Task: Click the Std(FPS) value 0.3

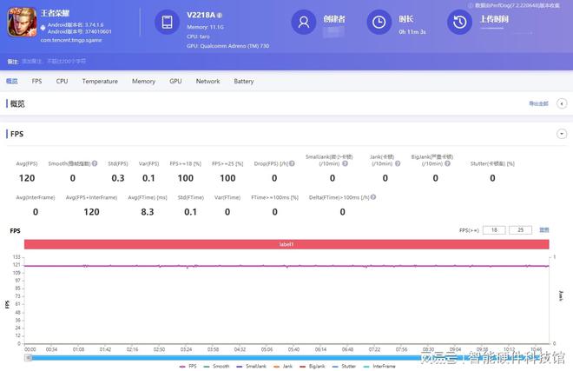Action: click(x=118, y=178)
